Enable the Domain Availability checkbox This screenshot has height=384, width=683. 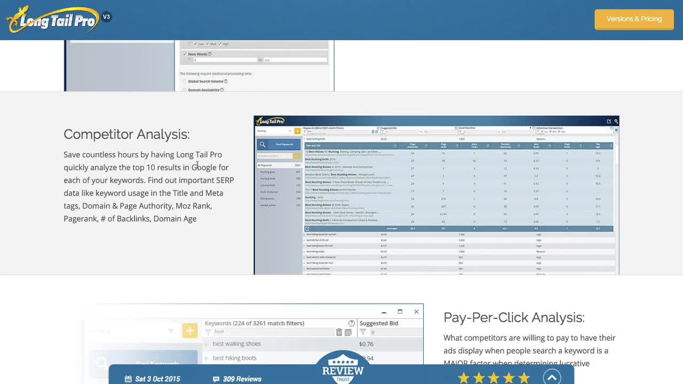point(185,90)
